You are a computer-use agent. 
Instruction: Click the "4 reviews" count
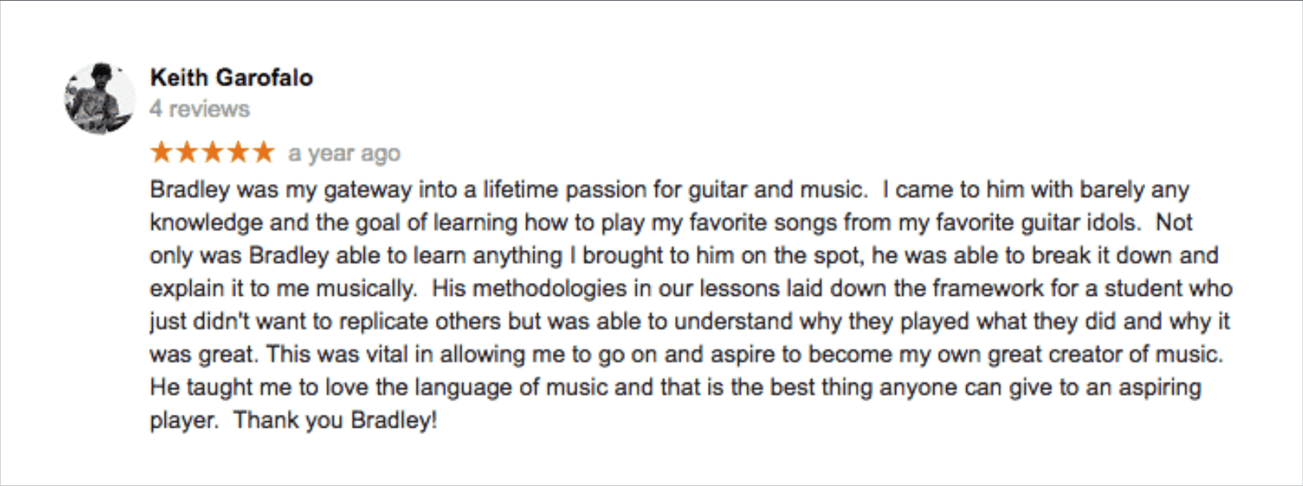click(x=200, y=109)
